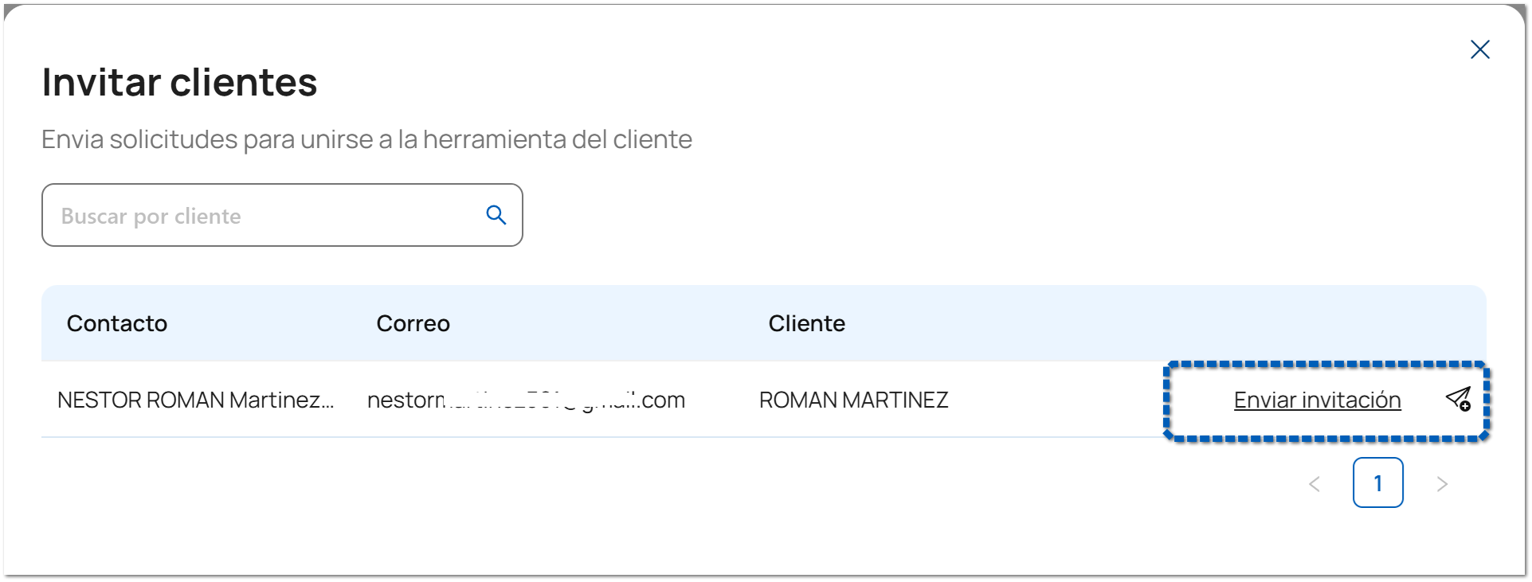Click the paper plane send icon

[x=1458, y=399]
